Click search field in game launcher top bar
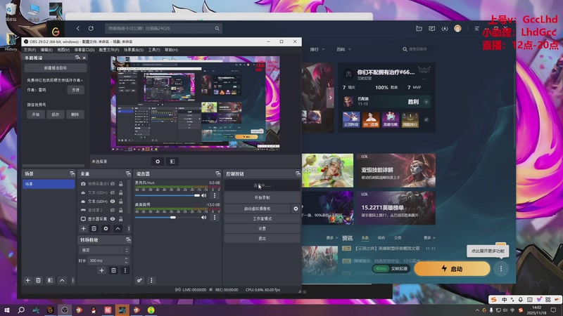 click(x=163, y=28)
